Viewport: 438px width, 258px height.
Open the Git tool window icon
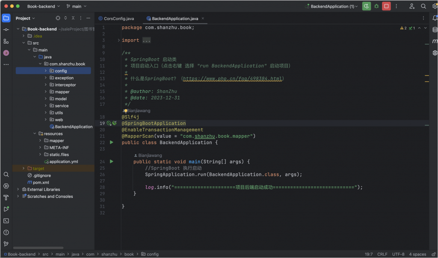click(x=6, y=244)
